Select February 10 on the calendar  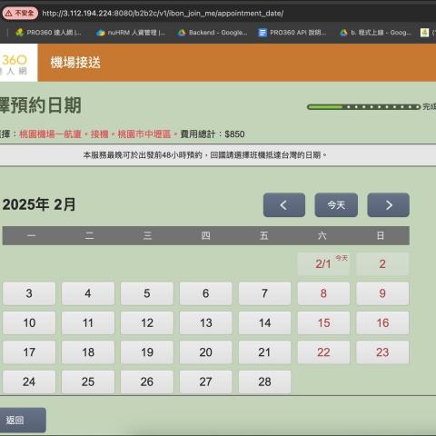(29, 322)
